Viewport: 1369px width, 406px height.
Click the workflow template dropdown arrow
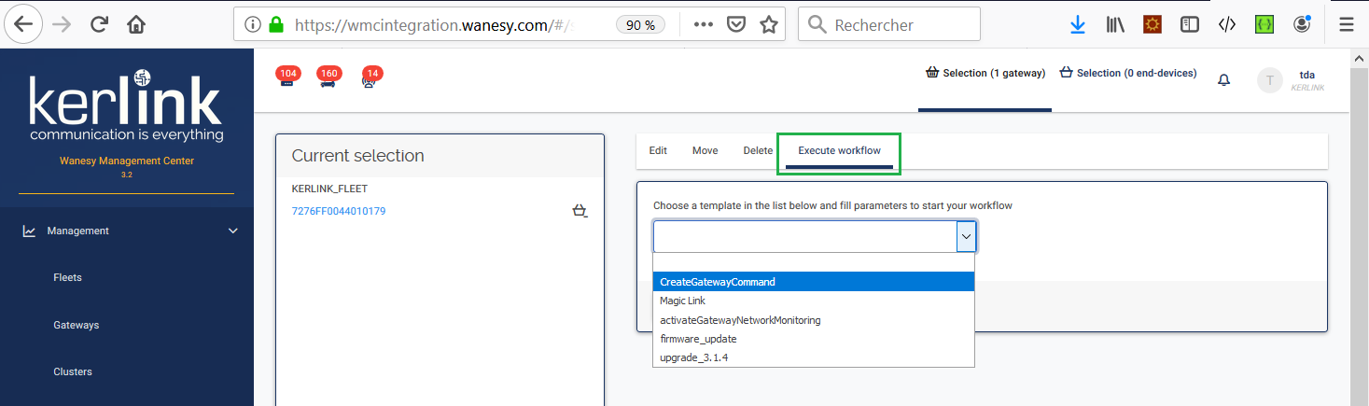click(966, 237)
